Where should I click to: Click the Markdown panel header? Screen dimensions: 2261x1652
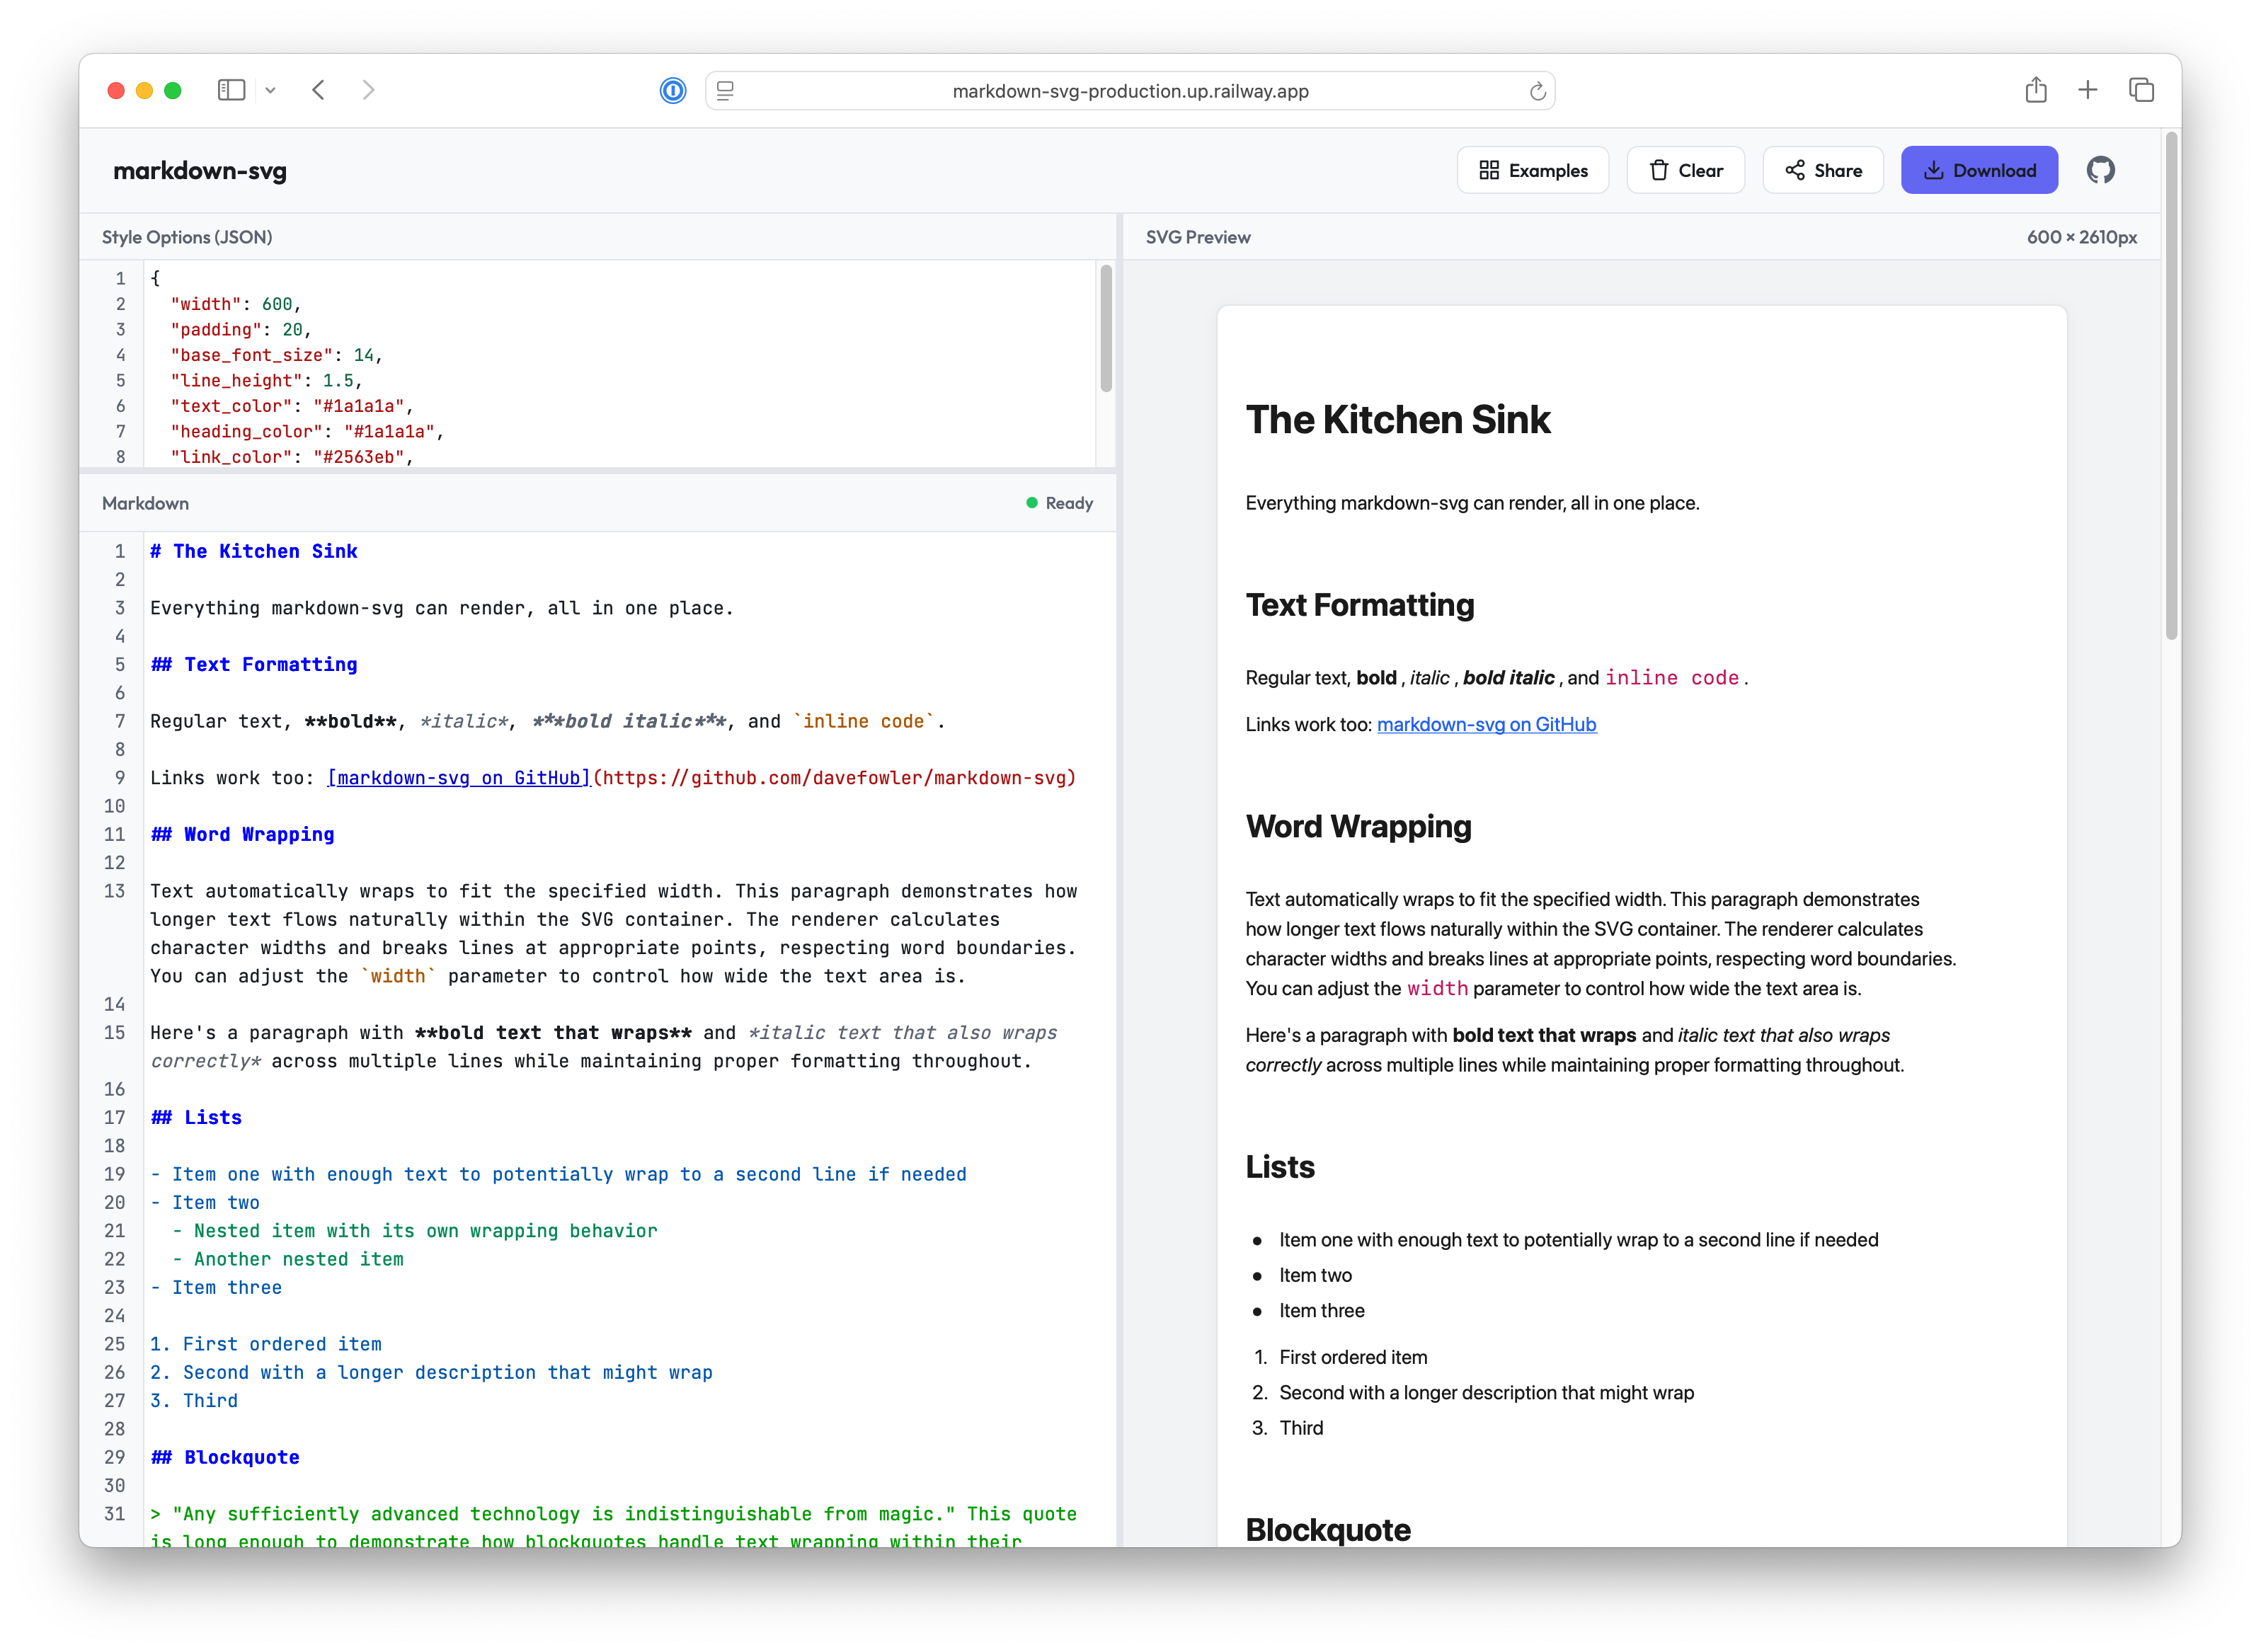[145, 503]
